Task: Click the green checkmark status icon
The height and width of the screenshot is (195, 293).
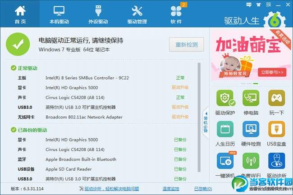Action: click(18, 44)
